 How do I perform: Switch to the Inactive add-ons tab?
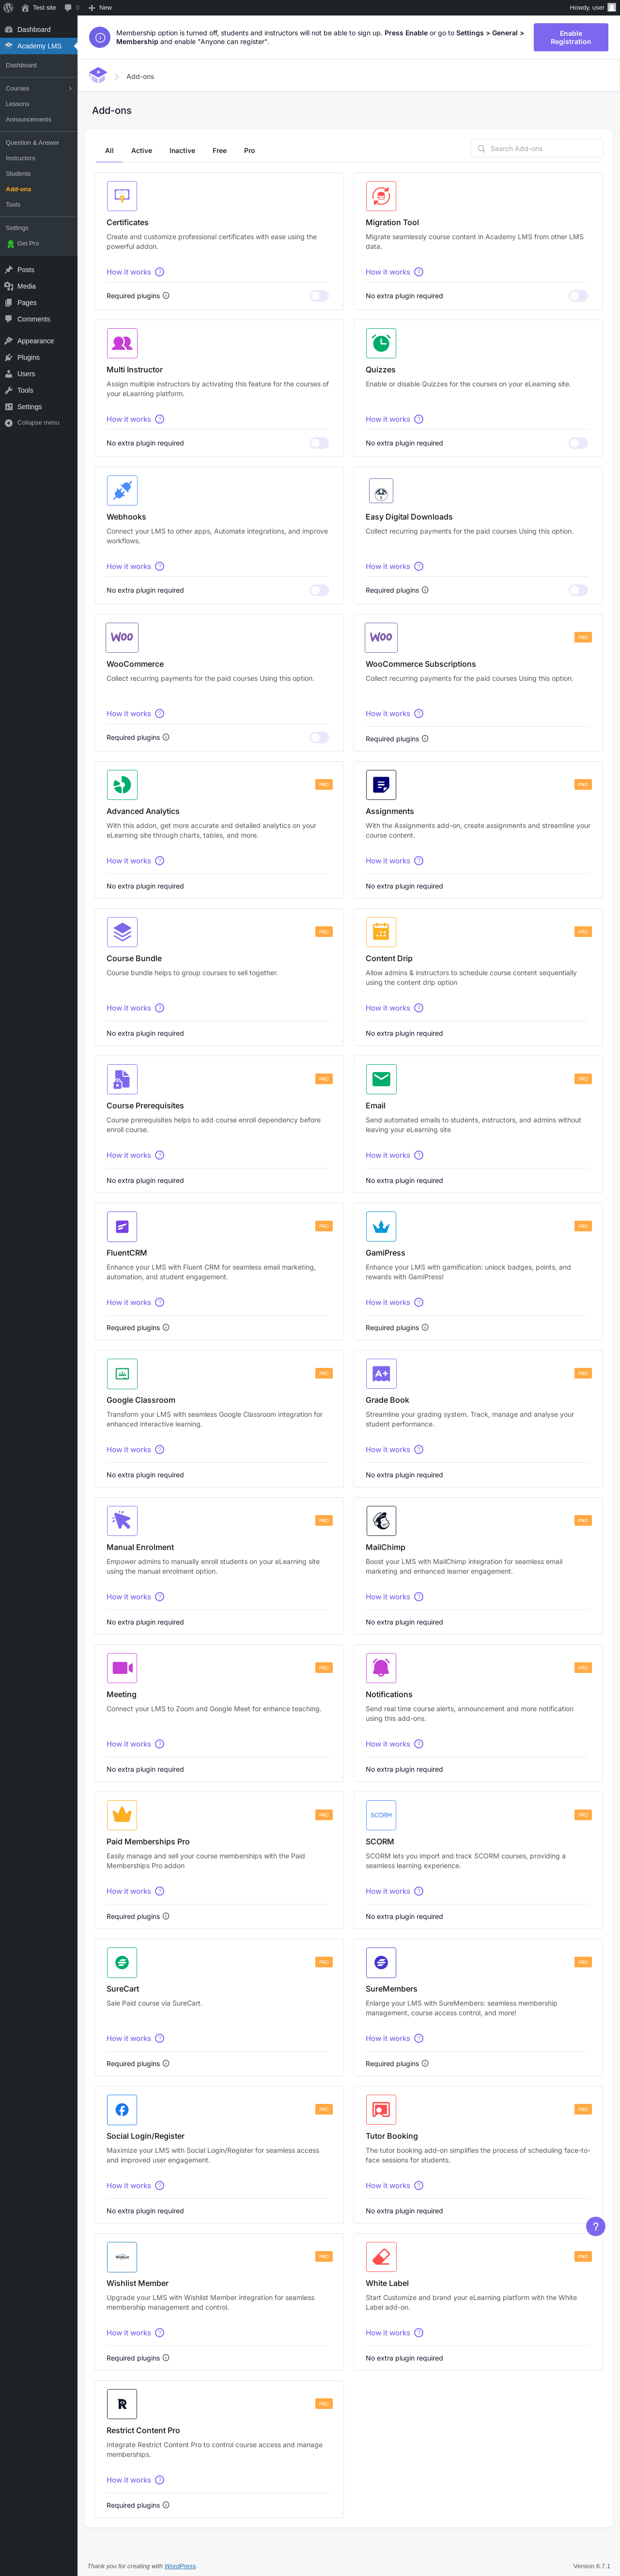tap(182, 151)
